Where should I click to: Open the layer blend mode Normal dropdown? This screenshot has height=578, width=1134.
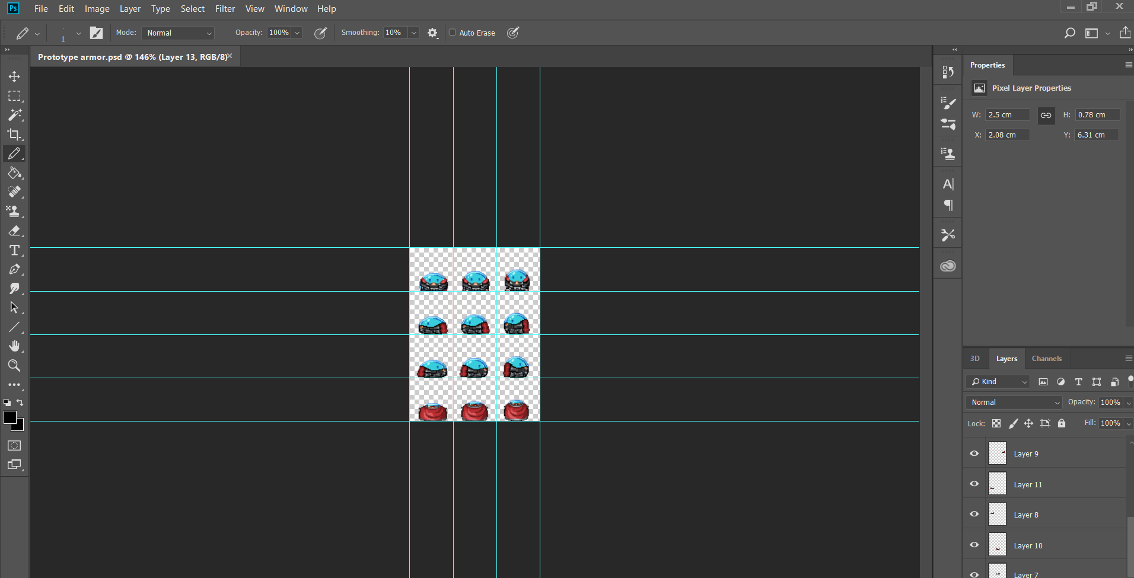tap(1014, 403)
